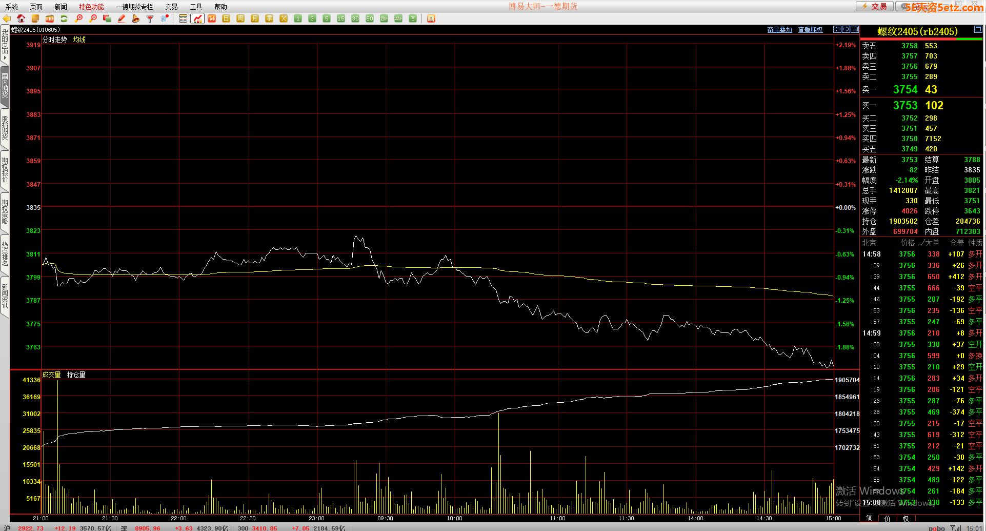The height and width of the screenshot is (531, 986).
Task: Click the 交易 trade button
Action: point(875,6)
